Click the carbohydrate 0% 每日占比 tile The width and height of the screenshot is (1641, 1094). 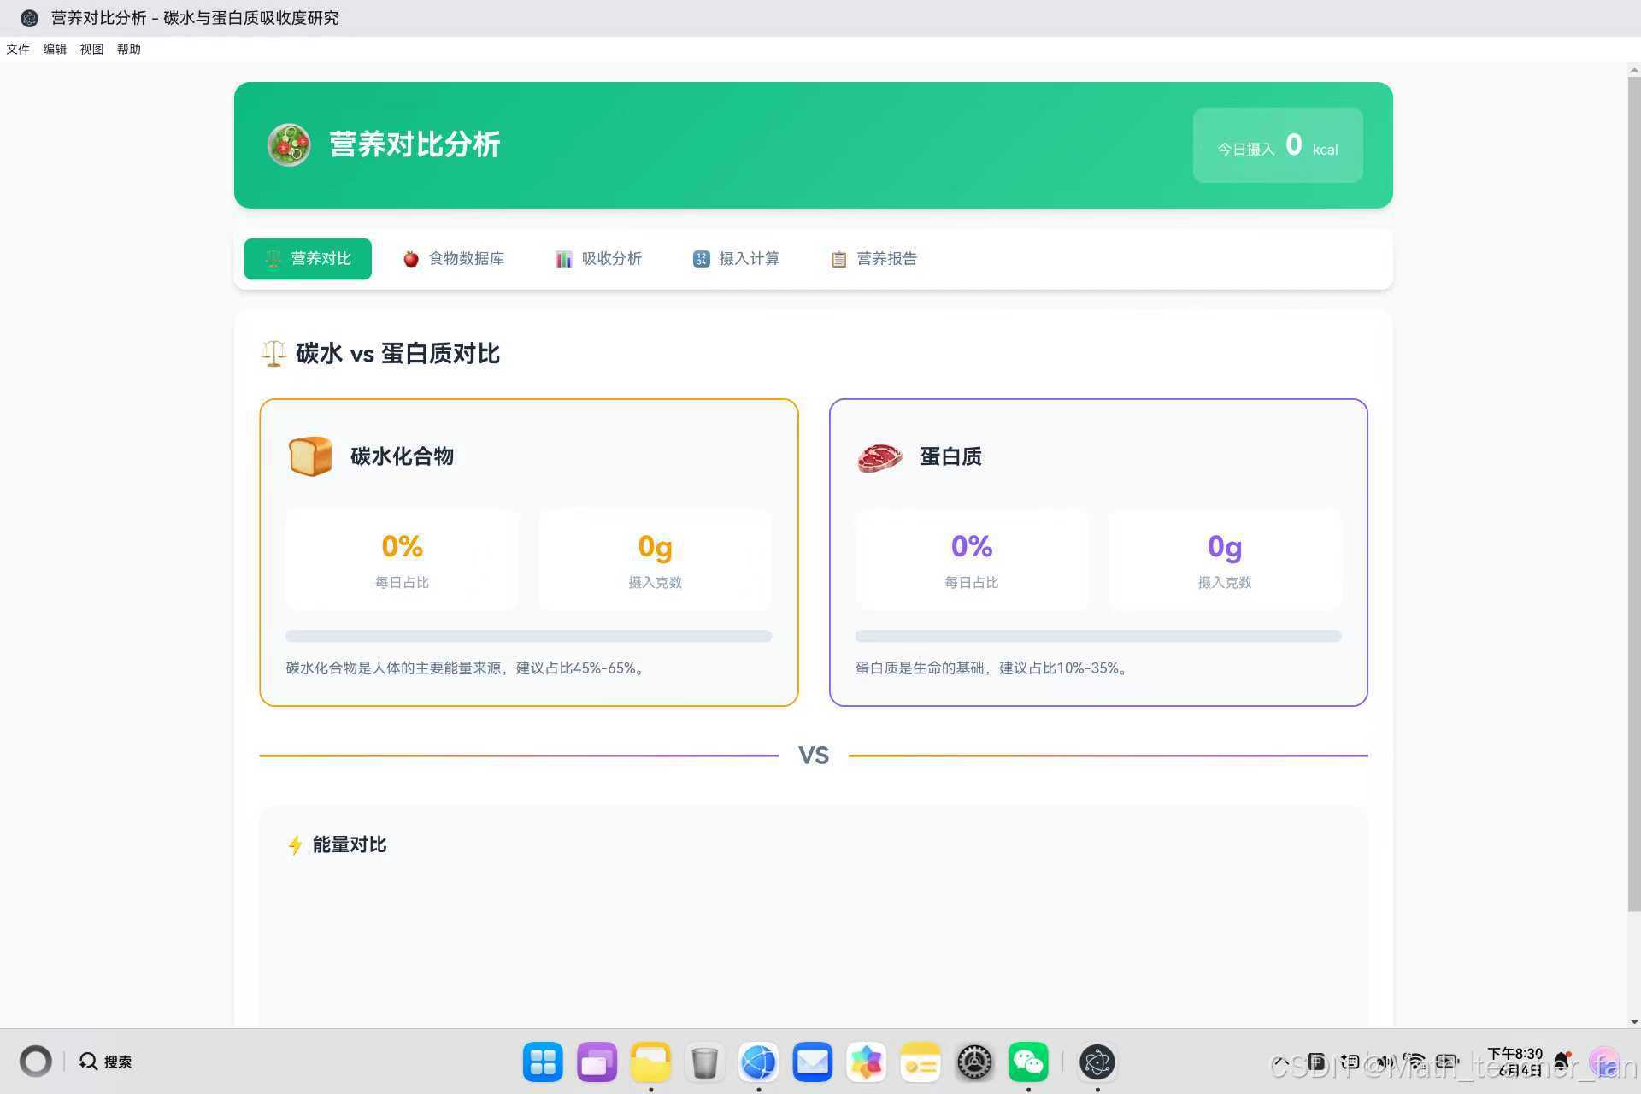coord(402,560)
